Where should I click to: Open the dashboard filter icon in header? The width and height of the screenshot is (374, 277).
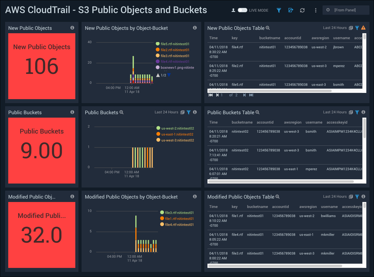279,10
